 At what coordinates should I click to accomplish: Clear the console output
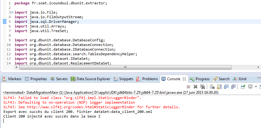(x=212, y=87)
